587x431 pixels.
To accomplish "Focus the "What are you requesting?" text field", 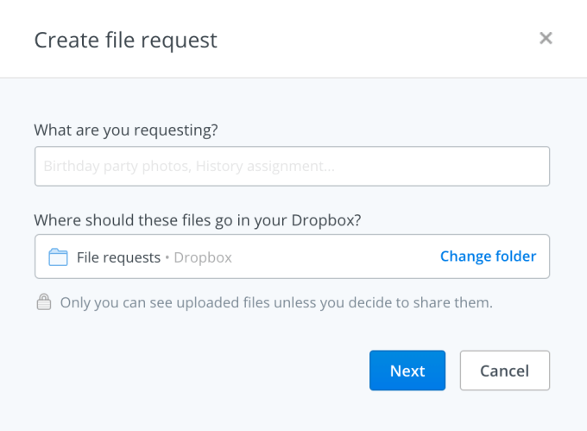I will [x=292, y=167].
